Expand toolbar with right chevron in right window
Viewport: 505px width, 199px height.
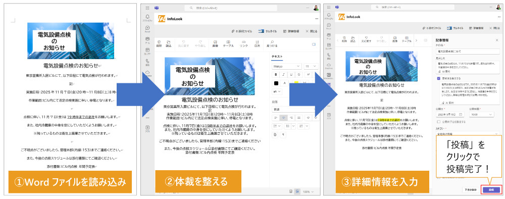click(416, 40)
